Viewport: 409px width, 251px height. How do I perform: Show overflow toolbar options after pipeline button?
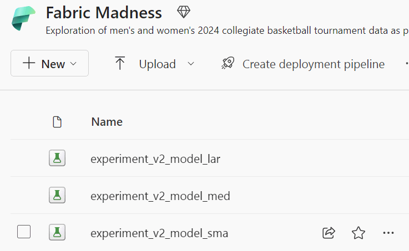[x=407, y=64]
